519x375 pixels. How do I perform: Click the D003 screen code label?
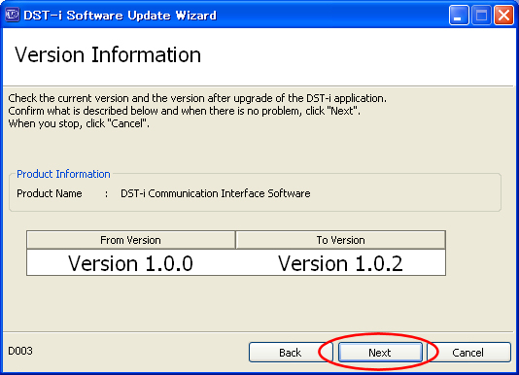click(20, 351)
